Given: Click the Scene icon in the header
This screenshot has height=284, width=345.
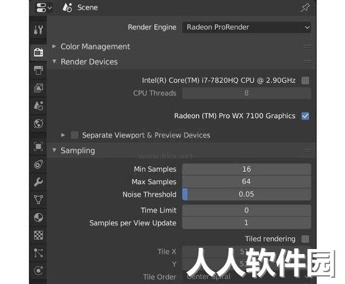Looking at the screenshot, I should click(67, 7).
